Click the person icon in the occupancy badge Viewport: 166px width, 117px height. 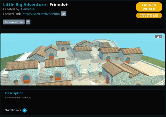point(158,37)
